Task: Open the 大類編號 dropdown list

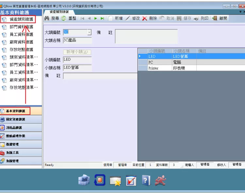Action: [x=89, y=32]
